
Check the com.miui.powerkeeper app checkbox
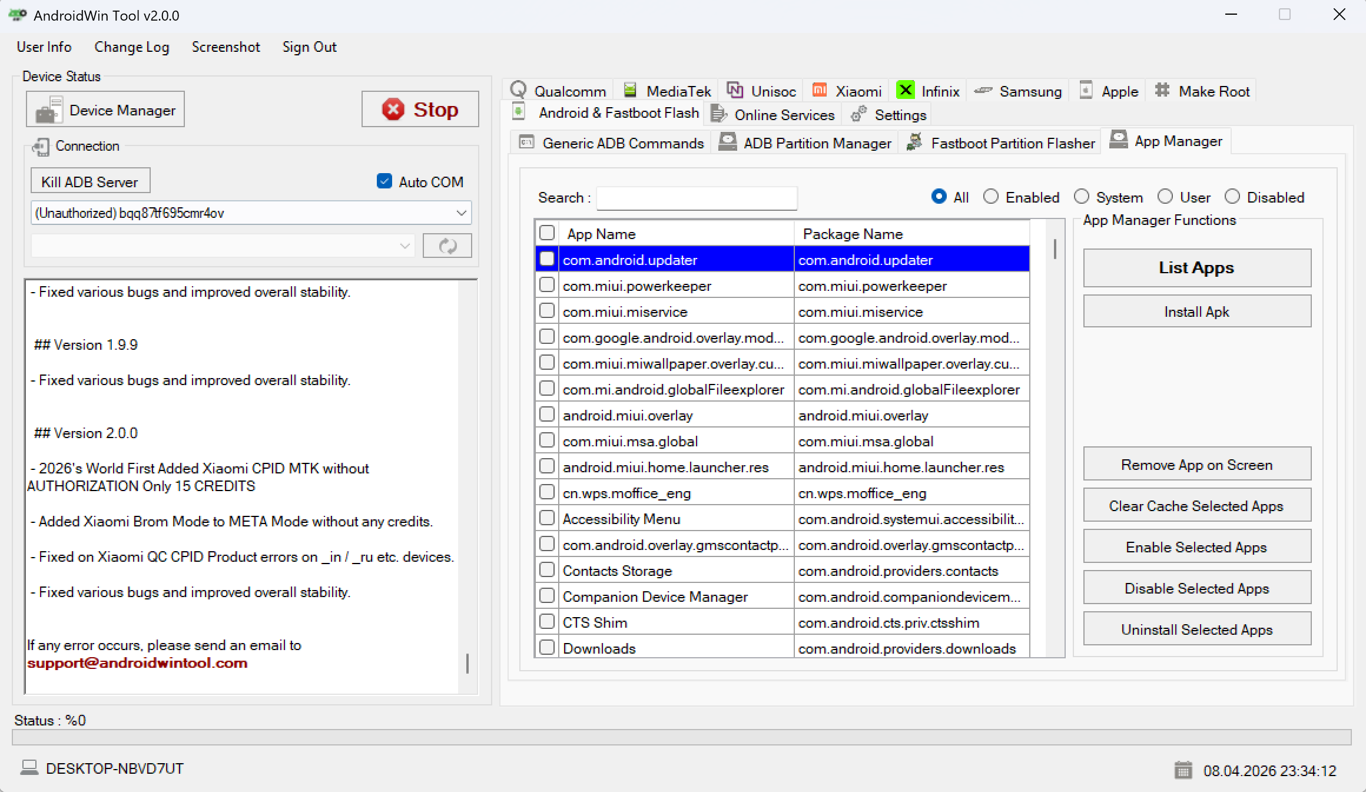click(546, 284)
